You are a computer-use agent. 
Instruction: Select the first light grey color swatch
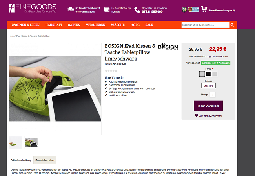[202, 74]
